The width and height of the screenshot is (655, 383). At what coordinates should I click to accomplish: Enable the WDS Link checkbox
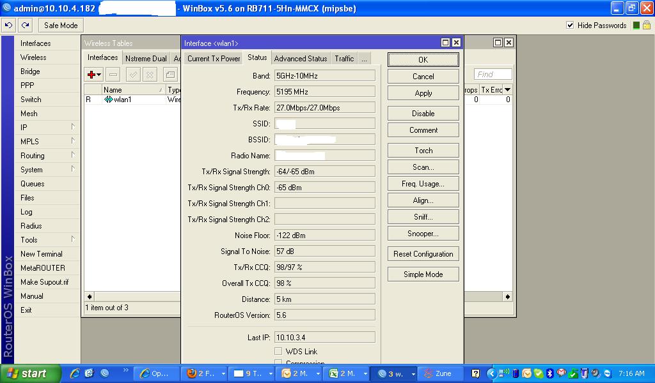pyautogui.click(x=278, y=351)
